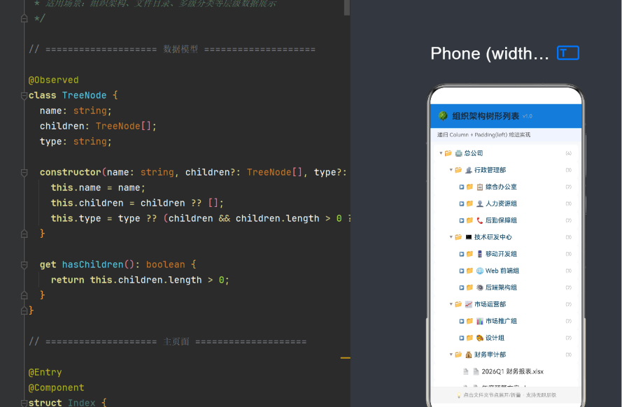Click the palette emoji next to 设计组
The width and height of the screenshot is (622, 407).
click(479, 338)
